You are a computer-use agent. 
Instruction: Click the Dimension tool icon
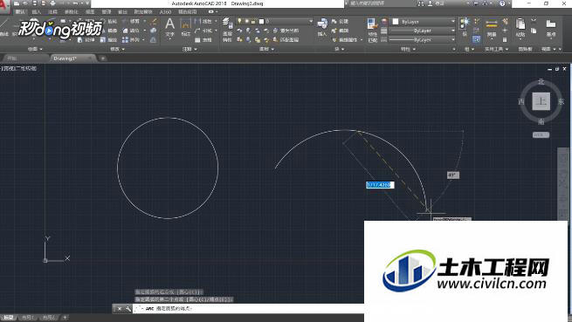tap(186, 24)
